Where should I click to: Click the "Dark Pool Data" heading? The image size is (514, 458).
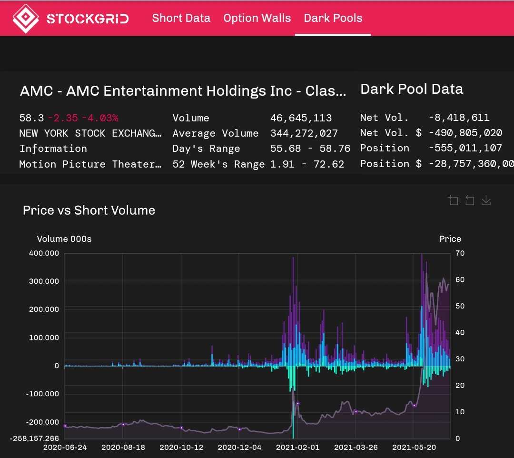point(412,89)
